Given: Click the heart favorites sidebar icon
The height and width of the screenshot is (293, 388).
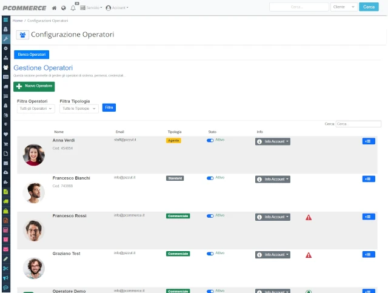Looking at the screenshot, I should 5,134.
